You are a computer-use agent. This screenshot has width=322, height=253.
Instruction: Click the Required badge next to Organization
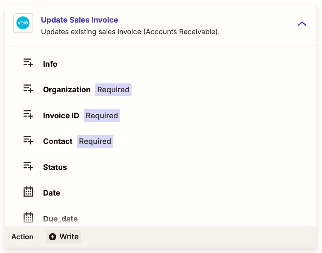113,90
